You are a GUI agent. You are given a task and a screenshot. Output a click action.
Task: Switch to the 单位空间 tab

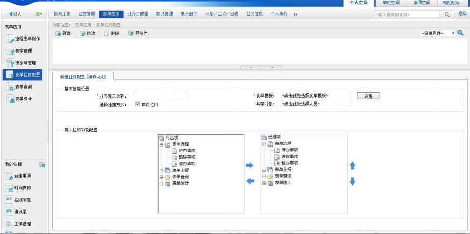pos(391,3)
